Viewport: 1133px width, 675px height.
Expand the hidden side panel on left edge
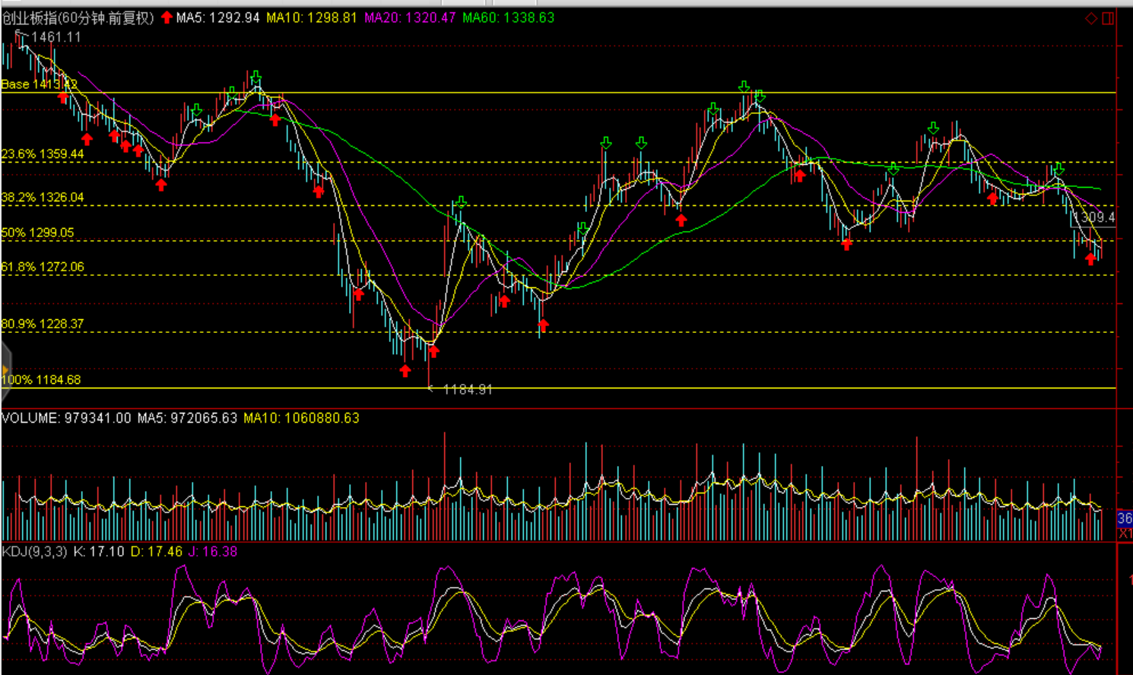(x=5, y=370)
